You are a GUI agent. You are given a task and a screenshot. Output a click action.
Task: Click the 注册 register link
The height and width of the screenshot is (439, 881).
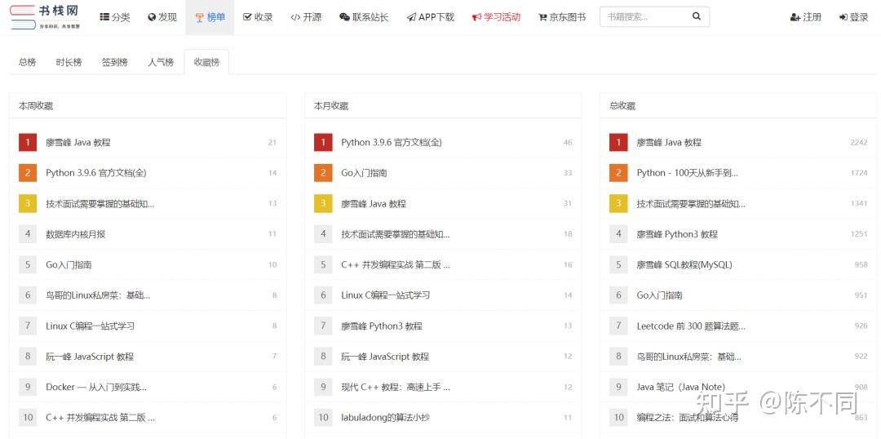pyautogui.click(x=806, y=17)
